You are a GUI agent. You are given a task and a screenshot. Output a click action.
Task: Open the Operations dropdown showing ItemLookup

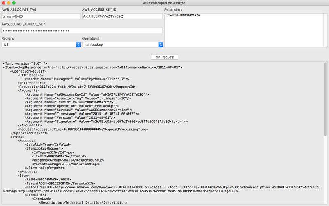click(x=123, y=44)
